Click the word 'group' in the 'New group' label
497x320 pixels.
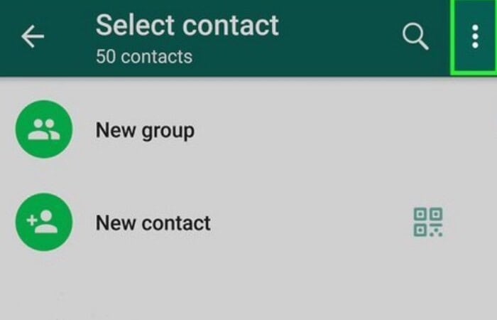tap(168, 132)
